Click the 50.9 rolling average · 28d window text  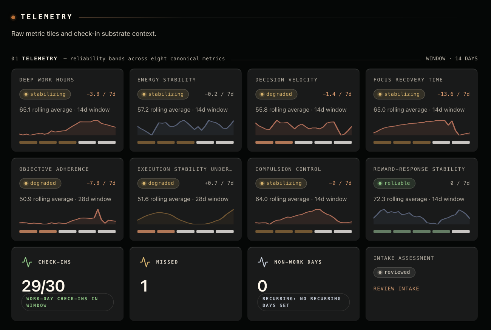click(x=65, y=199)
